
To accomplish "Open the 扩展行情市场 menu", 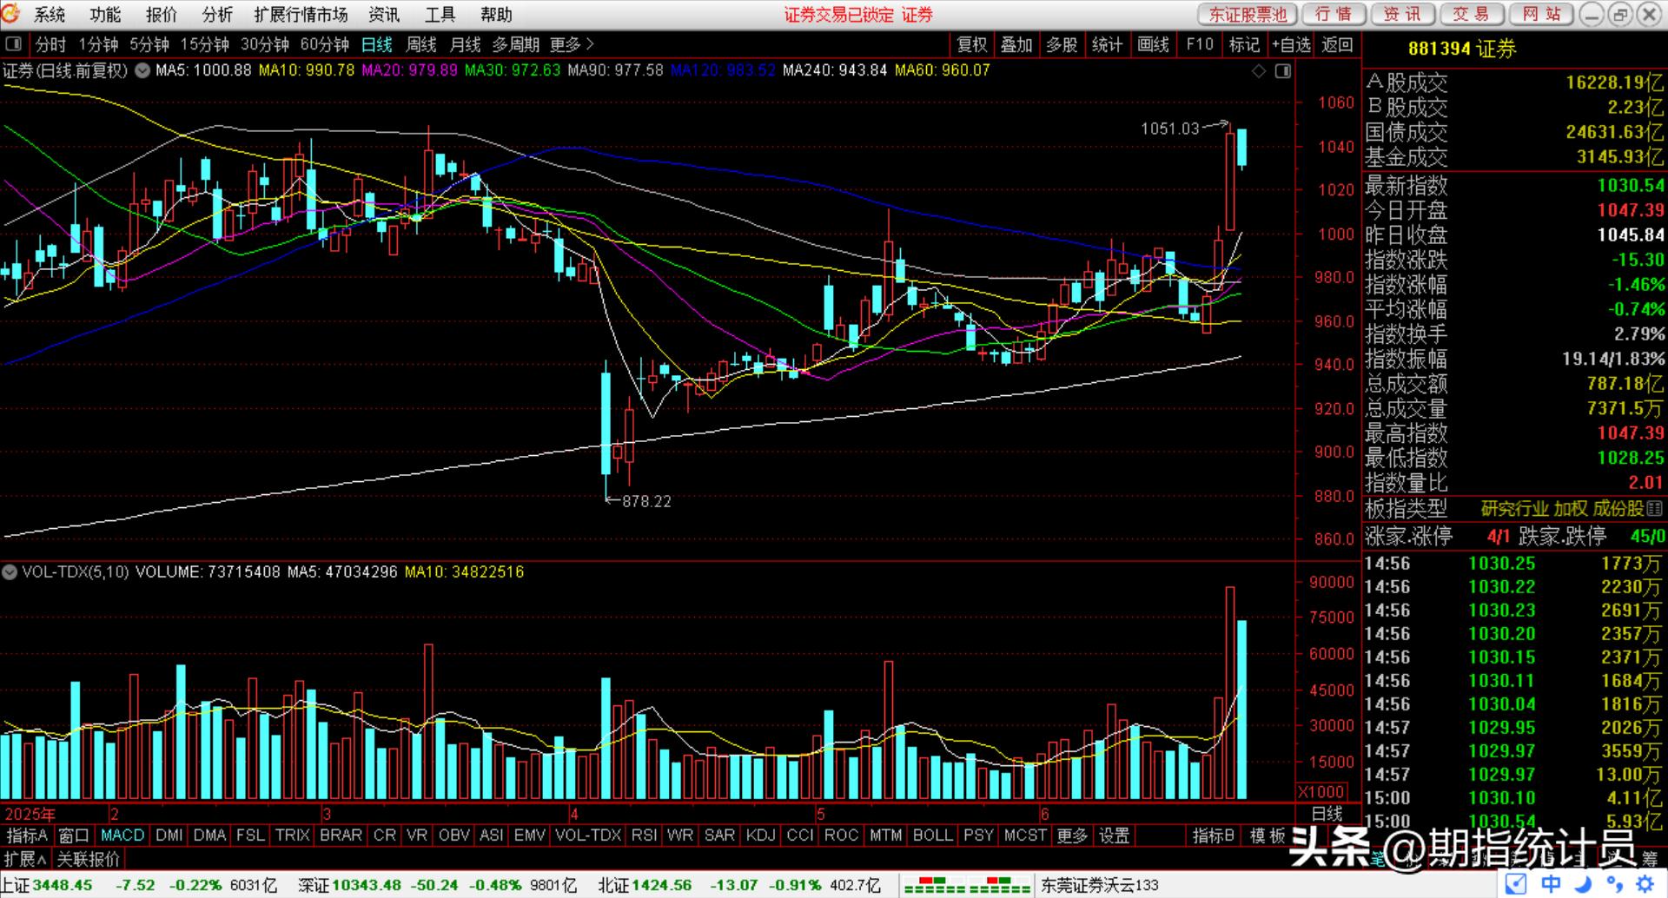I will tap(301, 15).
